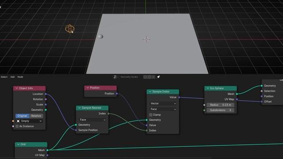Viewport: 283px width, 159px height.
Task: Click the Empty object picker field
Action: [29, 121]
